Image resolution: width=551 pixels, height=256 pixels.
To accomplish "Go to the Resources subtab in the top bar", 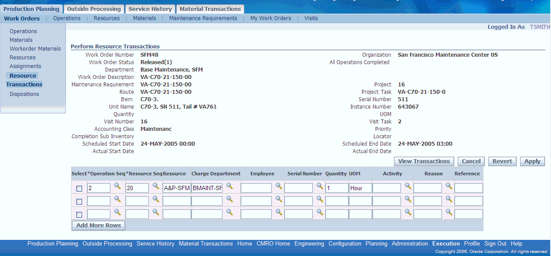I will coord(106,18).
